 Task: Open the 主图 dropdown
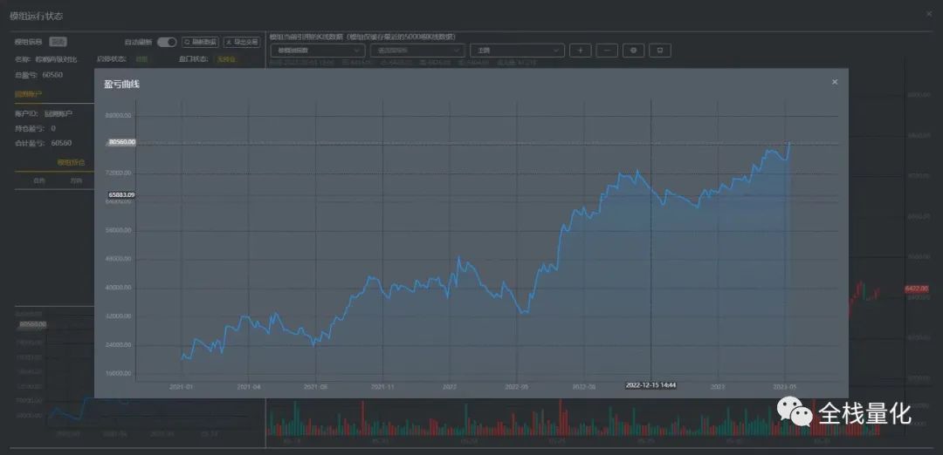click(x=517, y=51)
